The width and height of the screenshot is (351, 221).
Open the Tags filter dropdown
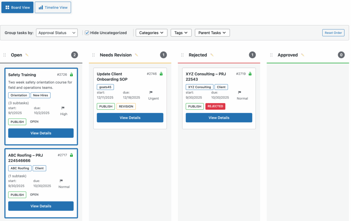[x=181, y=33]
